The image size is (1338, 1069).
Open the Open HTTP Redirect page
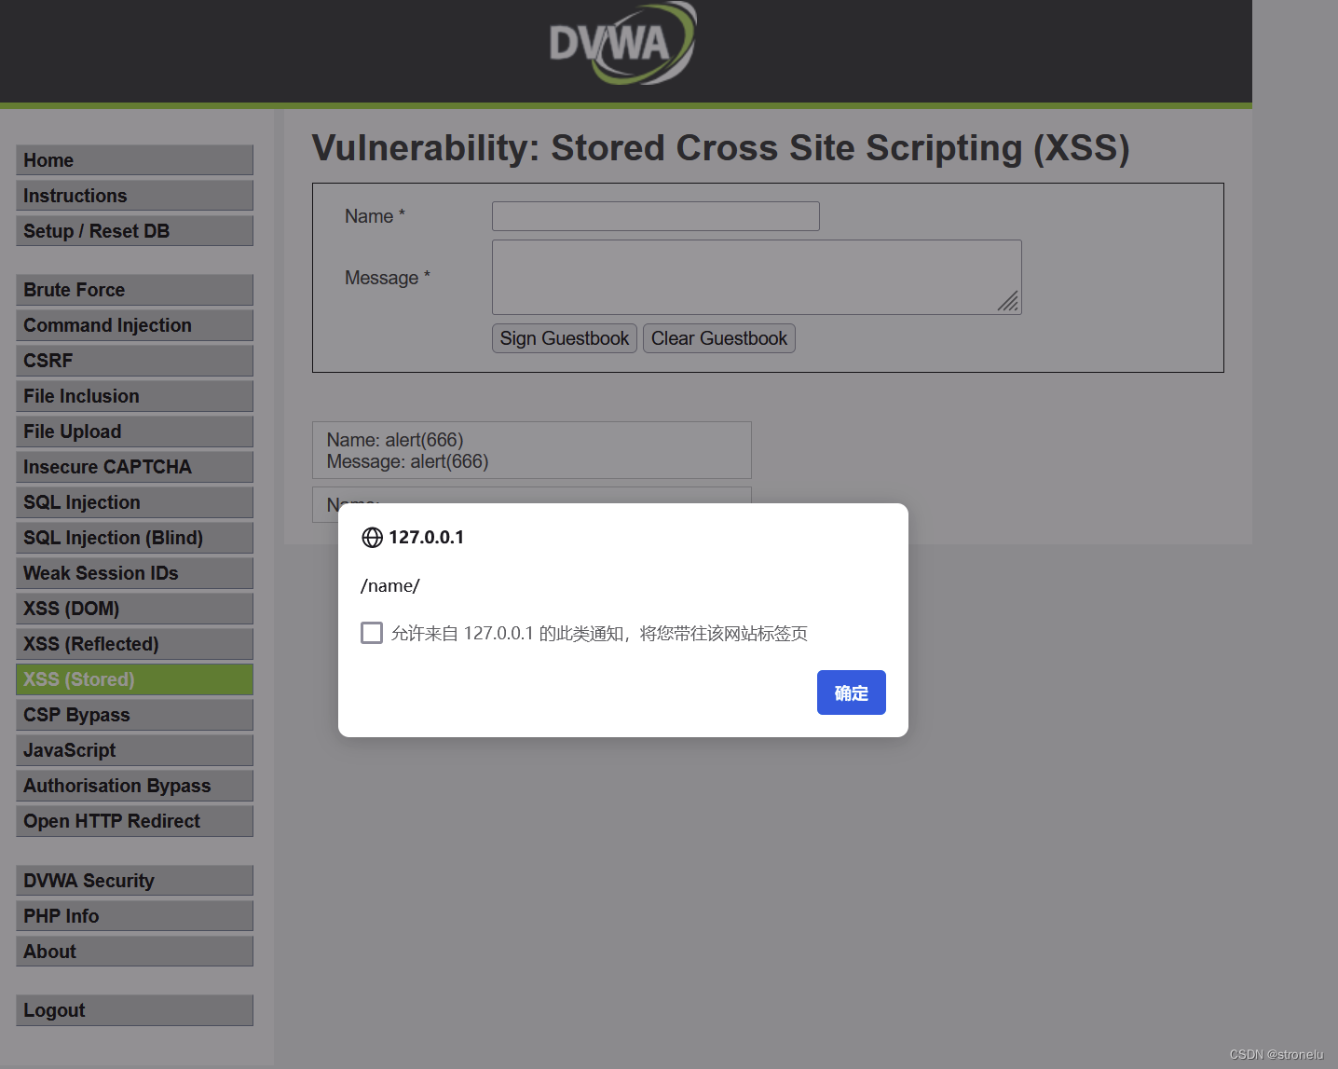click(134, 821)
